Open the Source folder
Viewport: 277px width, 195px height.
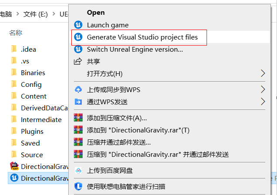[x=32, y=155]
